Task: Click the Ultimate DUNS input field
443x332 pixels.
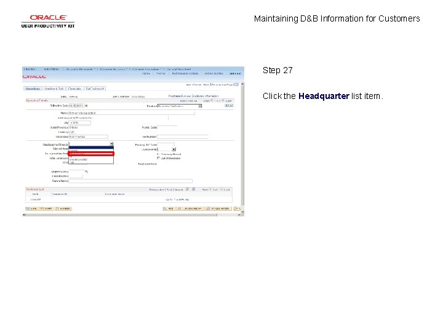Action: [x=76, y=172]
